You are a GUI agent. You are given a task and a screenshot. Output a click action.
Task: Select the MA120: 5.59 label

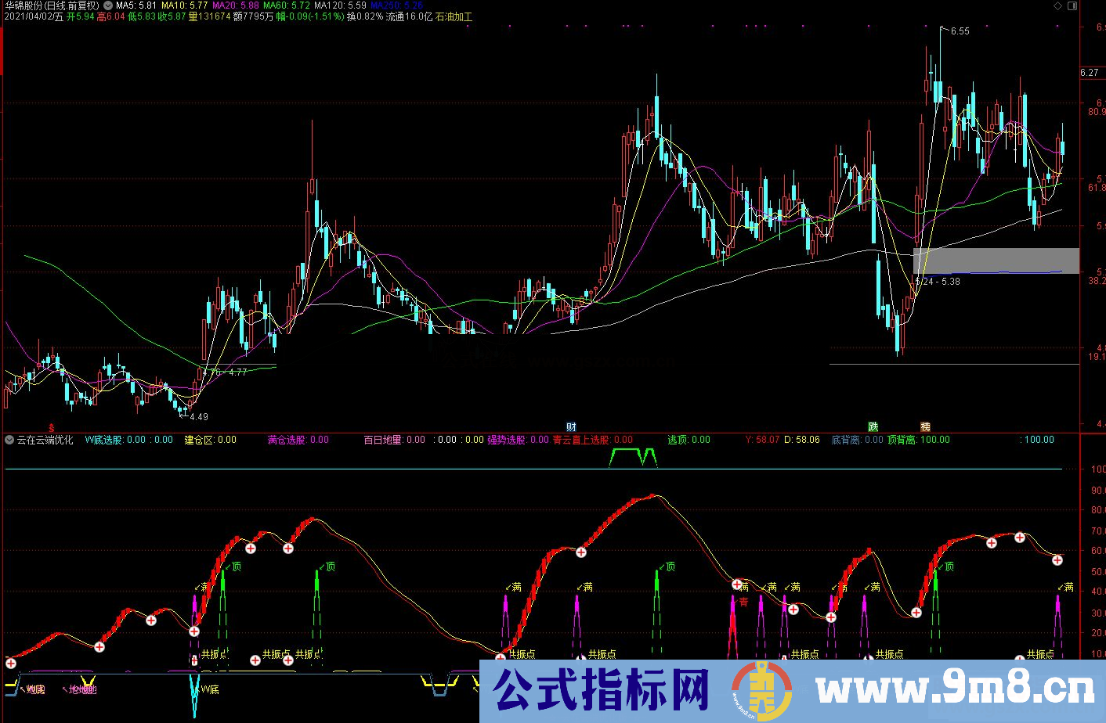pos(341,5)
